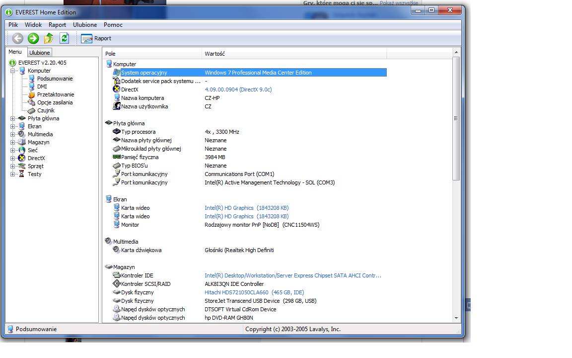Open the Raport menu in menu bar
This screenshot has width=572, height=358.
click(x=57, y=25)
